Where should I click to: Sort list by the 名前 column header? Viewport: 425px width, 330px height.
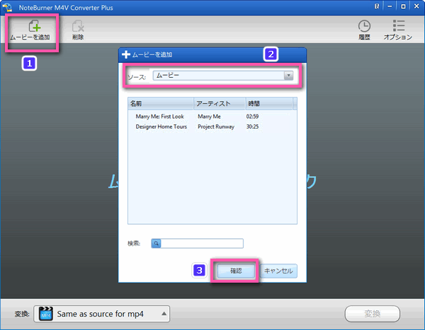point(161,104)
